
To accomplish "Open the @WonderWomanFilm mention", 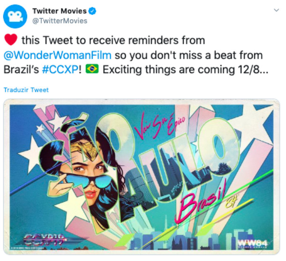I will point(58,55).
